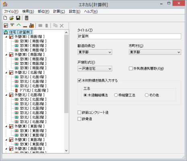Select the 枠組壁工法 radio button
Image resolution: width=187 pixels, height=161 pixels.
point(116,95)
